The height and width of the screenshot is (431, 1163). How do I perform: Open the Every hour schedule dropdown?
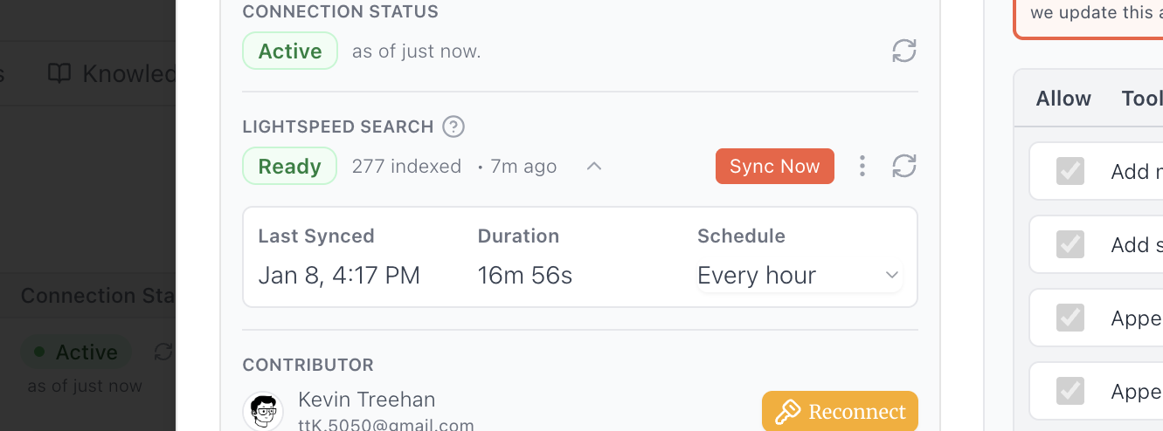[799, 276]
